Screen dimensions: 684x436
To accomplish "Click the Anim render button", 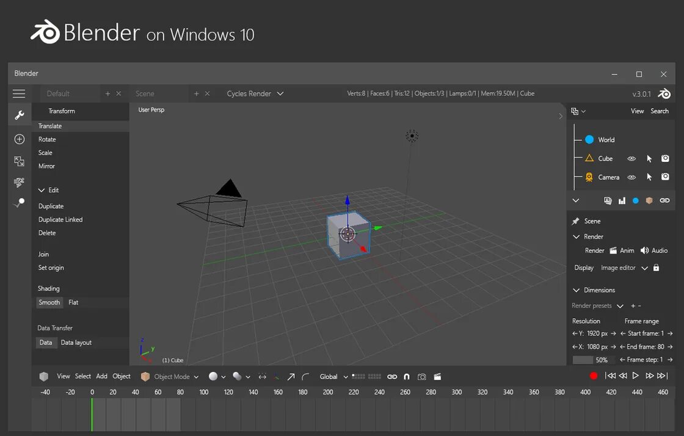I will click(x=622, y=250).
